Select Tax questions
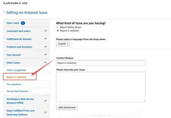Image resolution: width=171 pixels, height=118 pixels. (14, 84)
